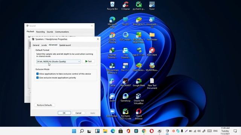Select the Gameloop desktop shortcut

(x=125, y=97)
